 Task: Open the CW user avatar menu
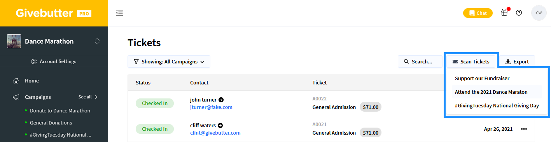539,13
